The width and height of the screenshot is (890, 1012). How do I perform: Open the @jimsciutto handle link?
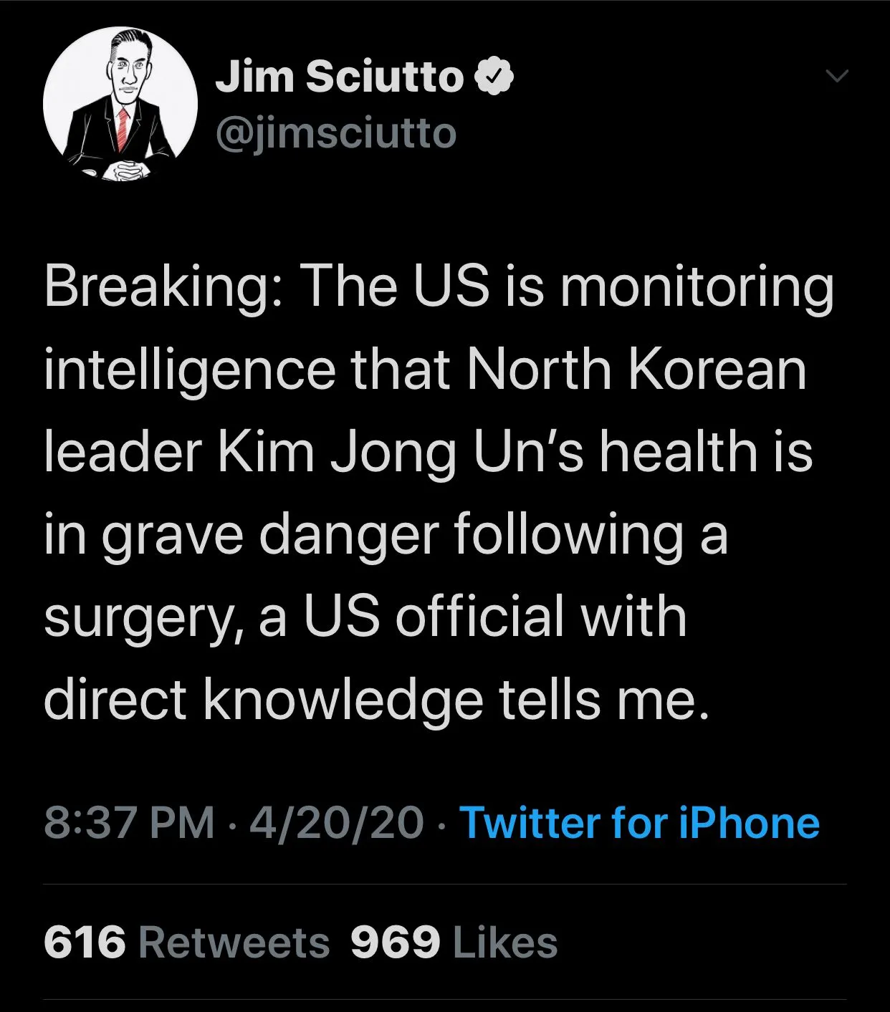tap(336, 133)
